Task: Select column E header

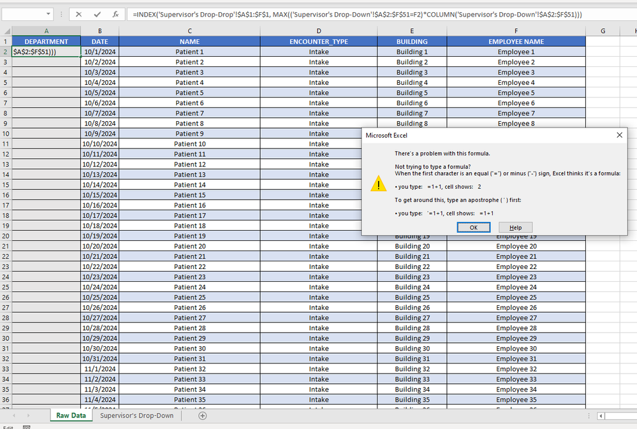Action: point(412,31)
